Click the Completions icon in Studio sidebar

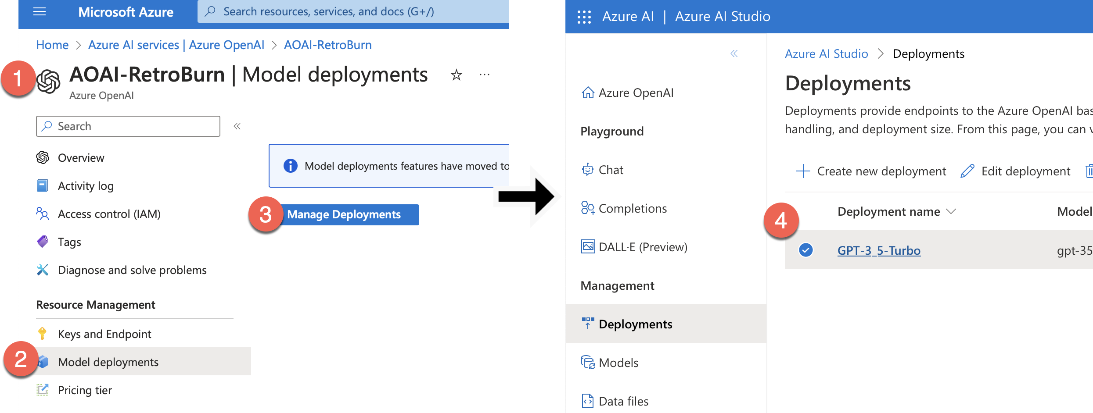(x=588, y=208)
